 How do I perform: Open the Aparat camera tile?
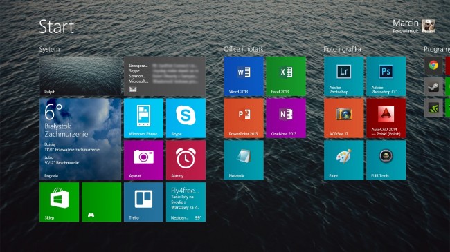click(143, 160)
